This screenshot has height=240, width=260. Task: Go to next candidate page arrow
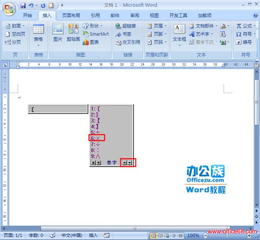pos(130,163)
